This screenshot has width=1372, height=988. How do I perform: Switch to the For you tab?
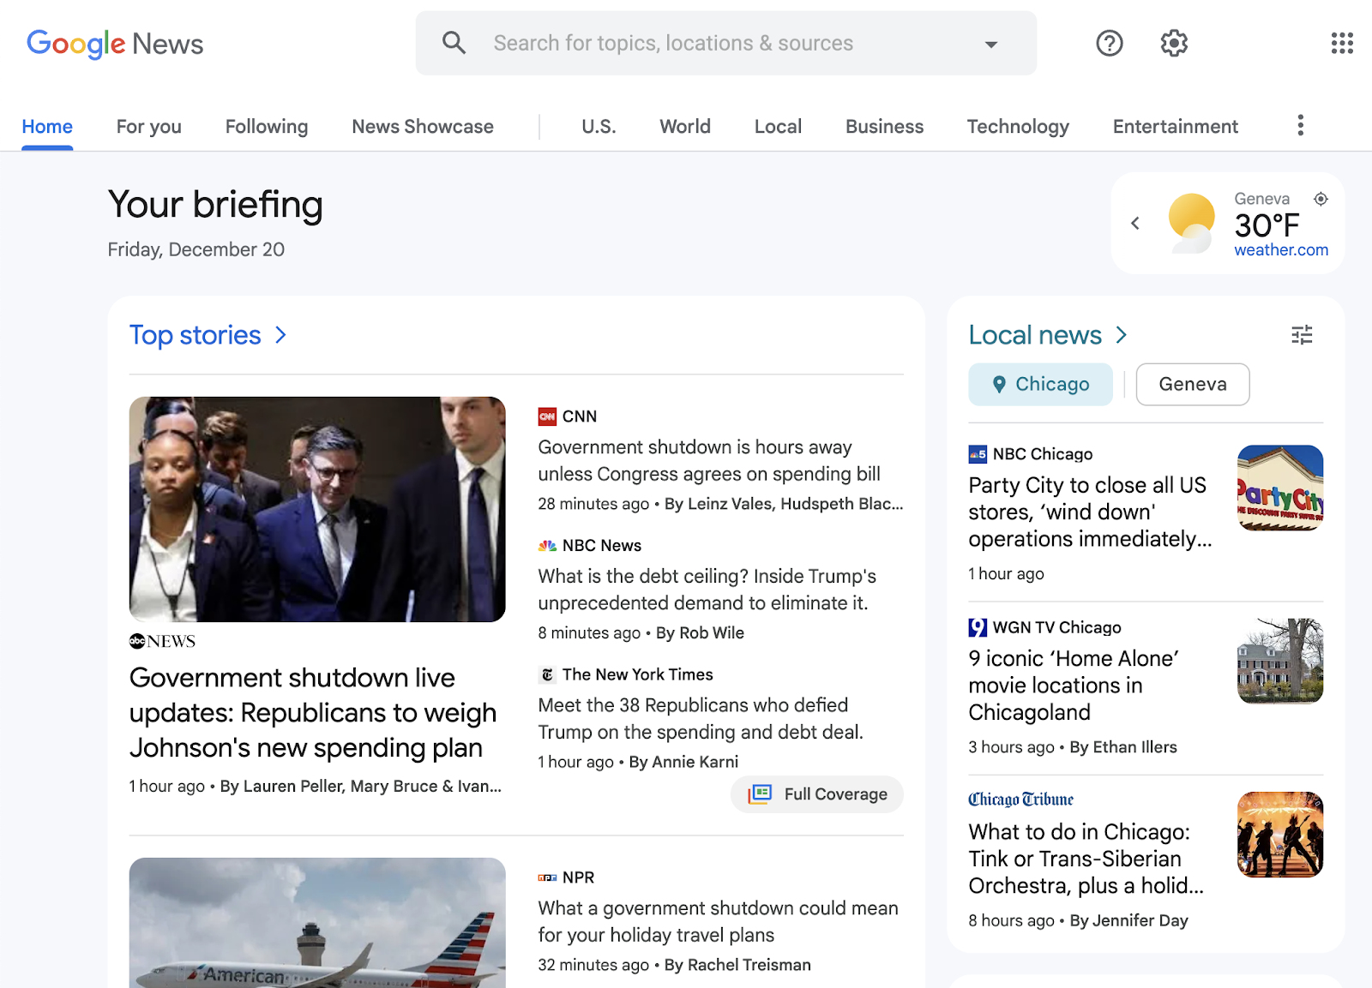click(x=149, y=127)
